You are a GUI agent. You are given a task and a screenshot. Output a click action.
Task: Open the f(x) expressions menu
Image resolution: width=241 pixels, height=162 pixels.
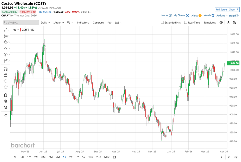(109, 23)
